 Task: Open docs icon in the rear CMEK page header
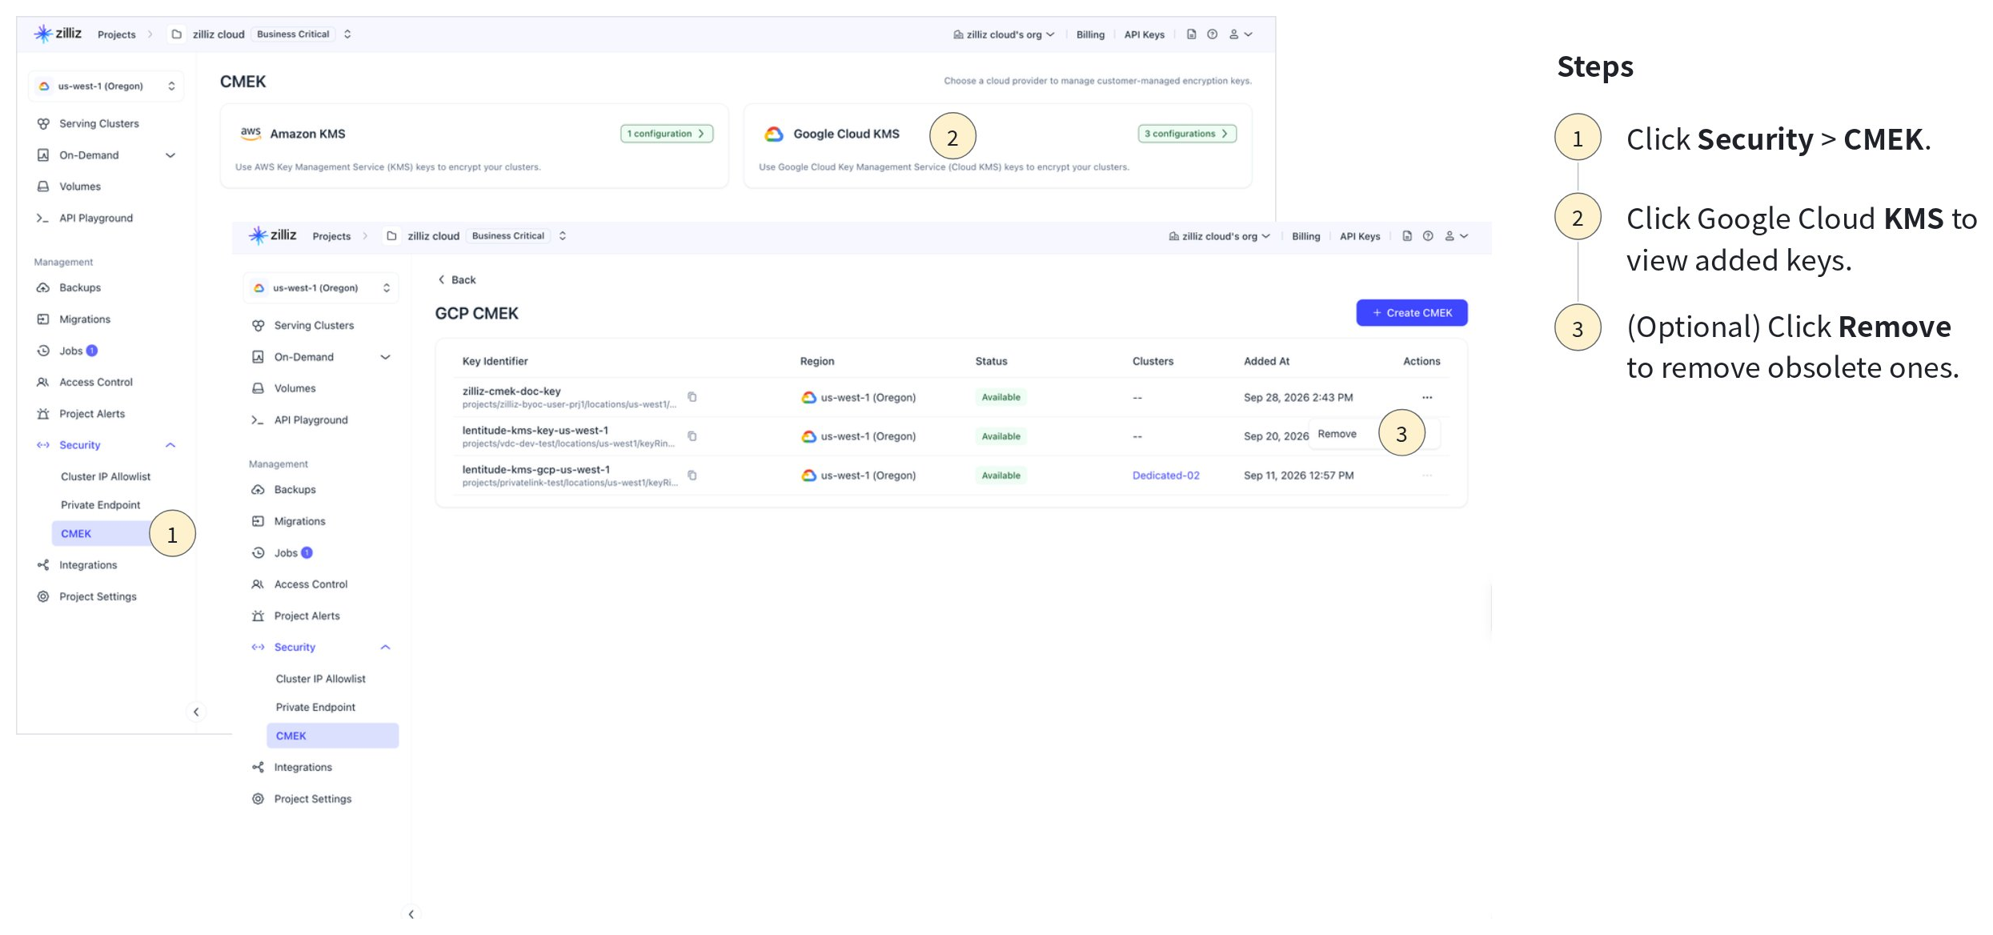[x=1192, y=34]
